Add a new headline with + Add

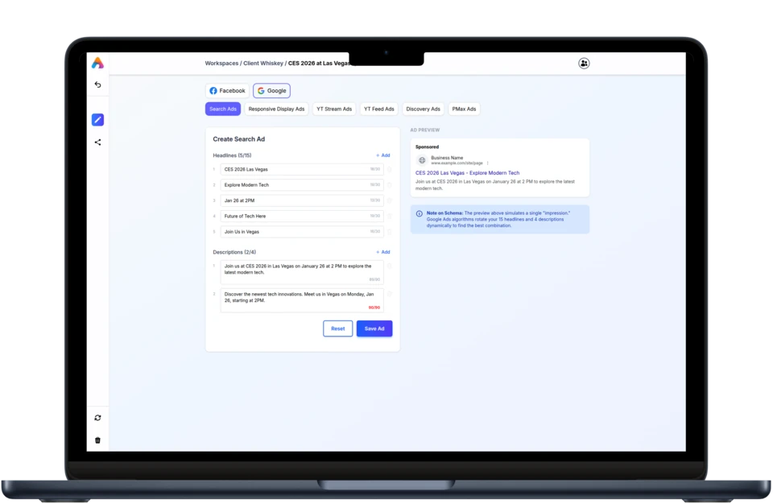coord(383,155)
